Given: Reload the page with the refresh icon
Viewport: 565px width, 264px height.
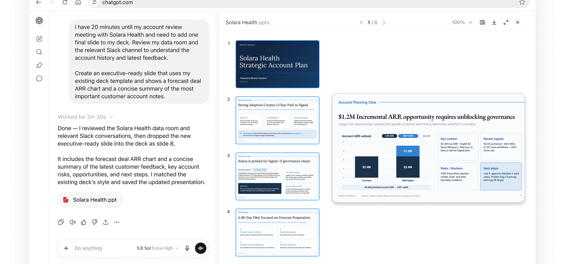Looking at the screenshot, I should 65,2.
